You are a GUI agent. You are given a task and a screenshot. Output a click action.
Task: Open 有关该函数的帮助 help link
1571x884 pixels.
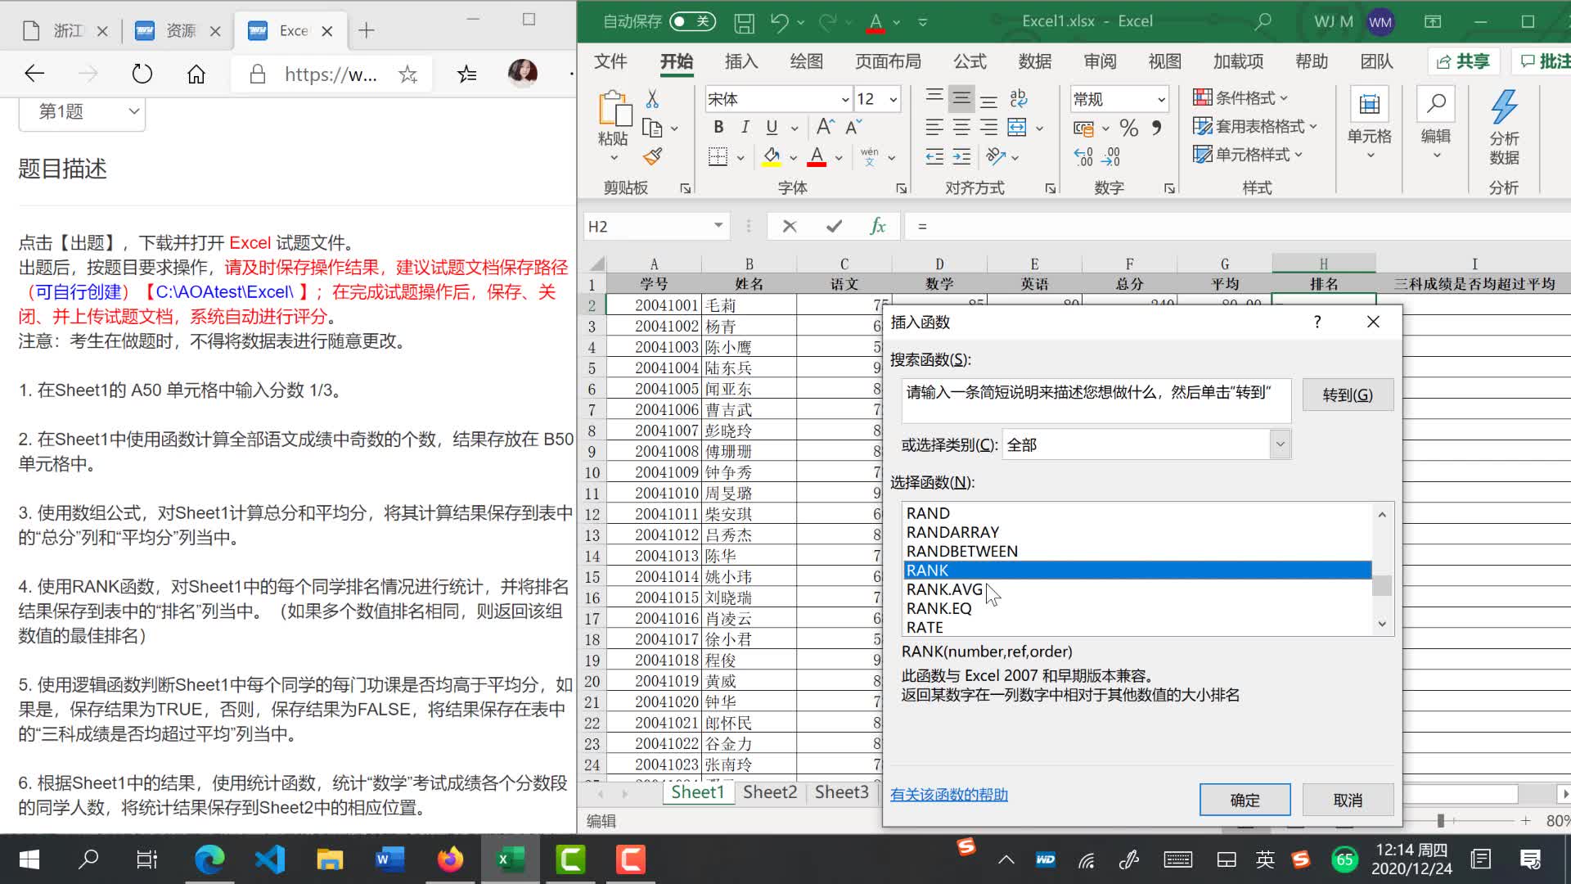tap(948, 795)
